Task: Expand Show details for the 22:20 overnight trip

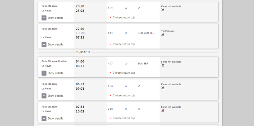Action: click(44, 45)
